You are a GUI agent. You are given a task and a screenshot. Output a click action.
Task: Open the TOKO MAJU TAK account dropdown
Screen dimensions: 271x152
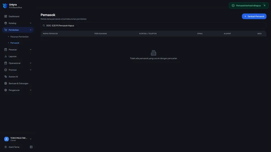click(x=18, y=139)
